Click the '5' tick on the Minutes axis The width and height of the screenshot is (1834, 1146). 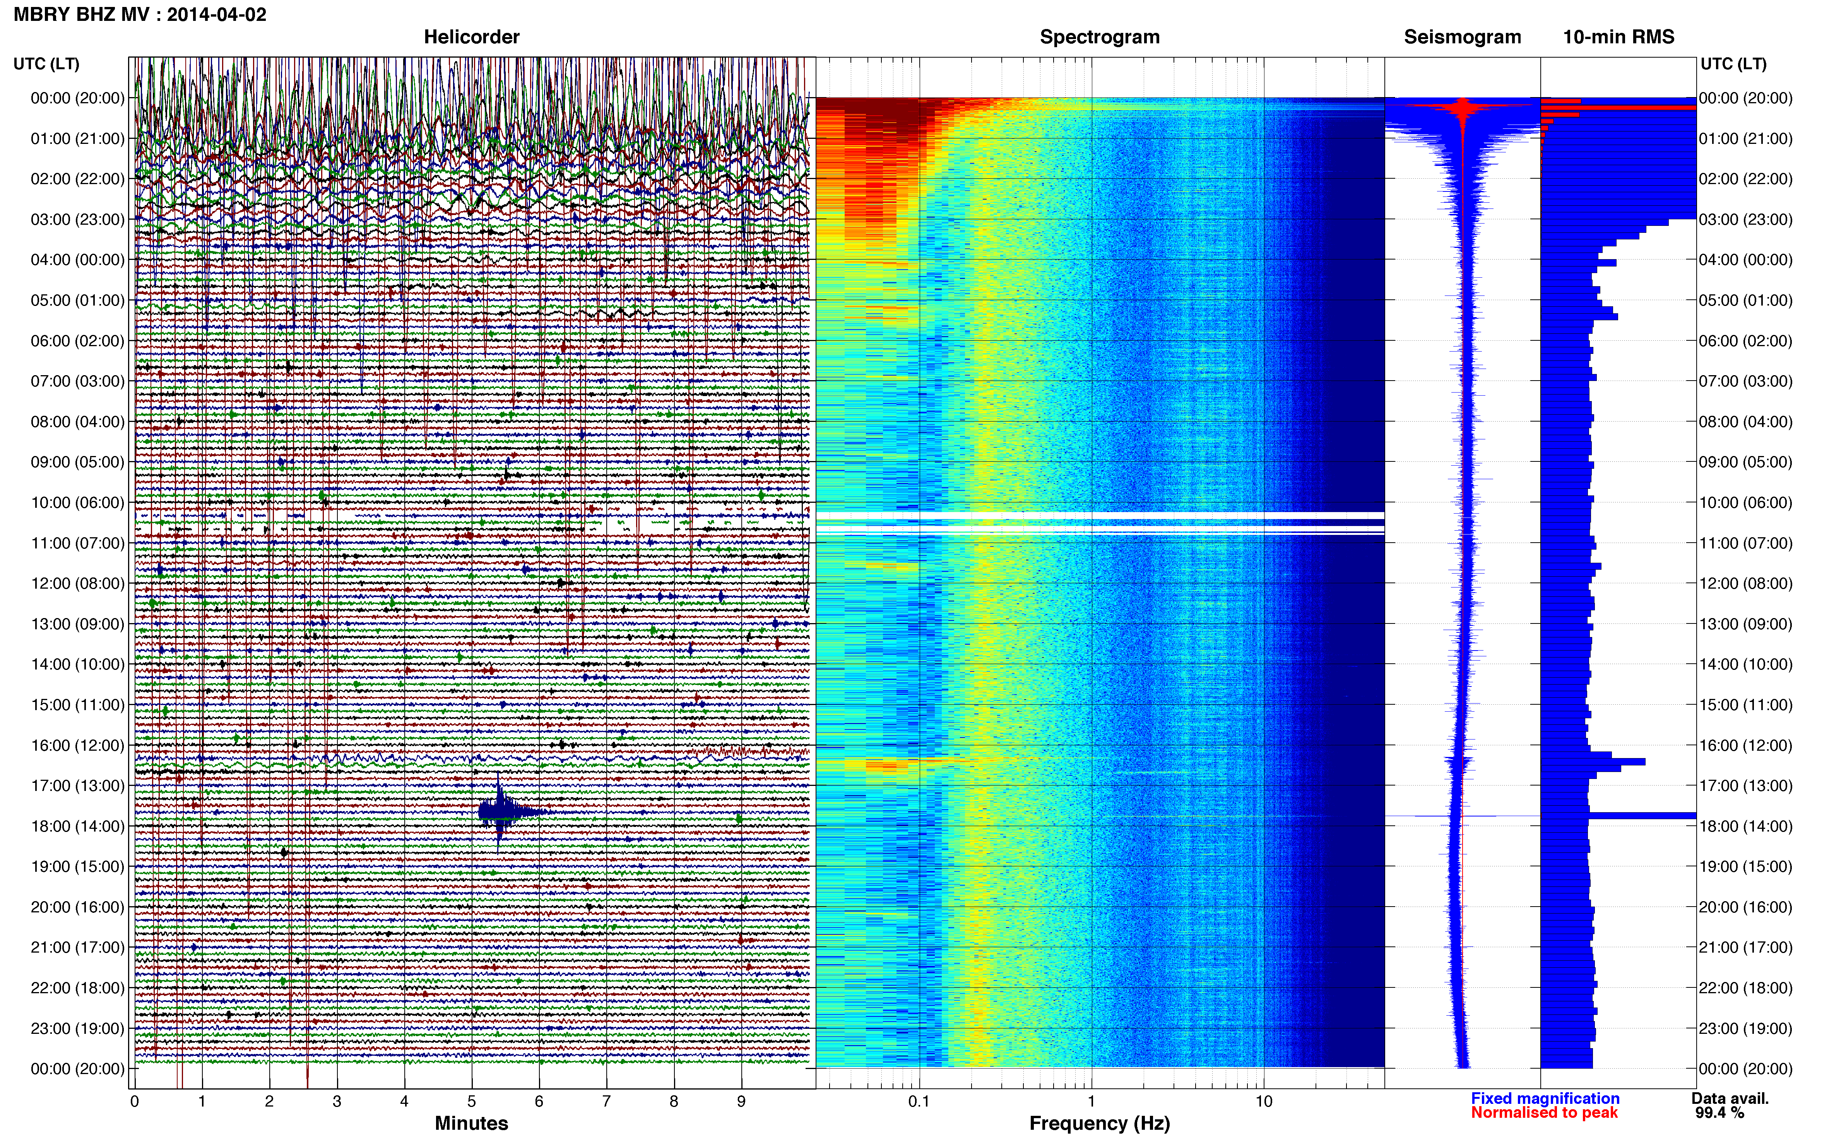tap(472, 1101)
